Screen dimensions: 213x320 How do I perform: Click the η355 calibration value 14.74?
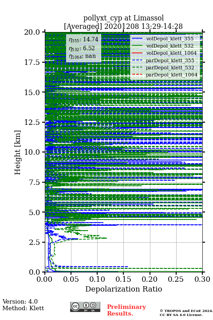[91, 39]
